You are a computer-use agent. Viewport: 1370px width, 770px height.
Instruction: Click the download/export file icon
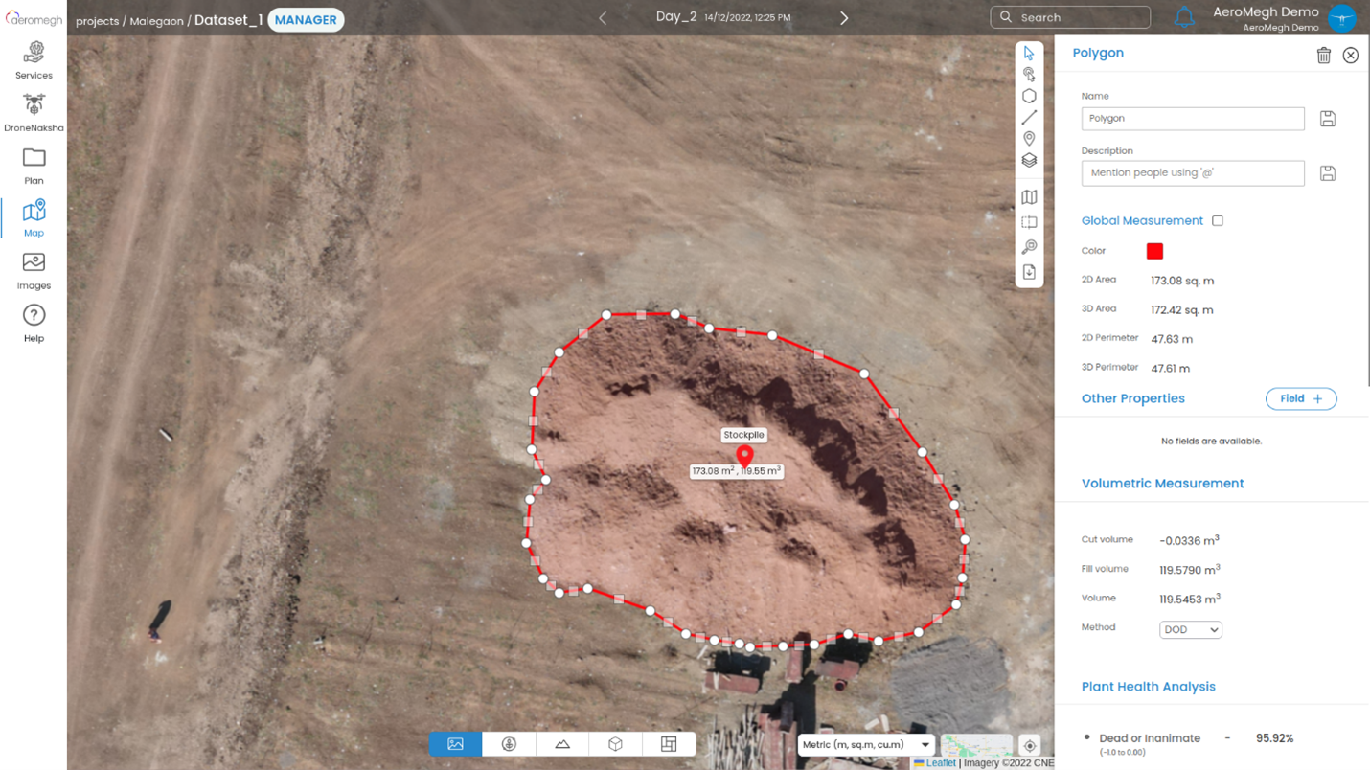tap(1029, 272)
